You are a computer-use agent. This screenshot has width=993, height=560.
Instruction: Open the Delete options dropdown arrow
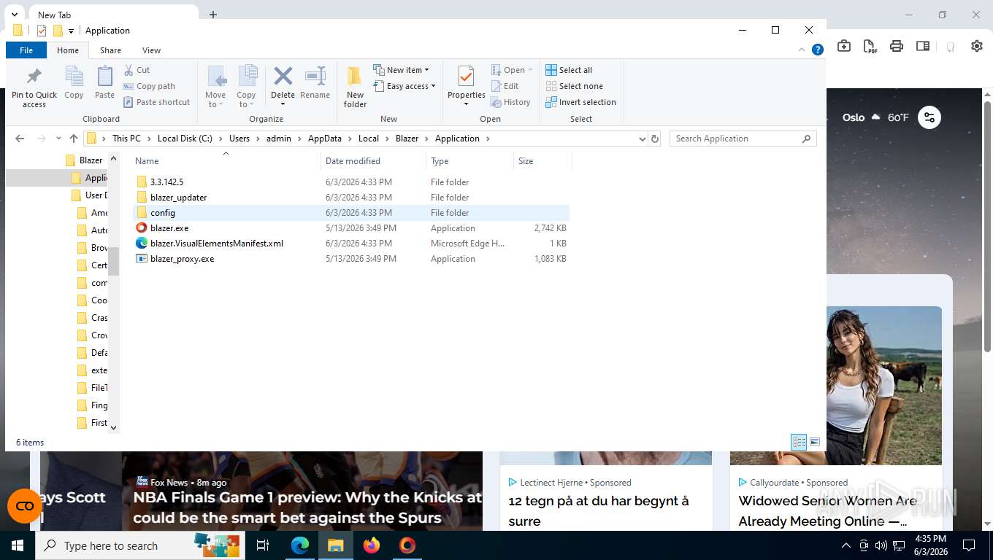coord(283,104)
